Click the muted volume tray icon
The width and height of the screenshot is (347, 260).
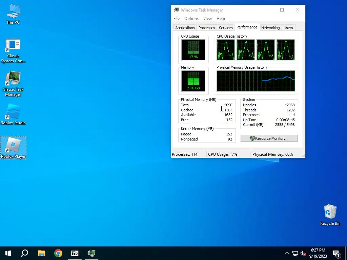coord(303,253)
